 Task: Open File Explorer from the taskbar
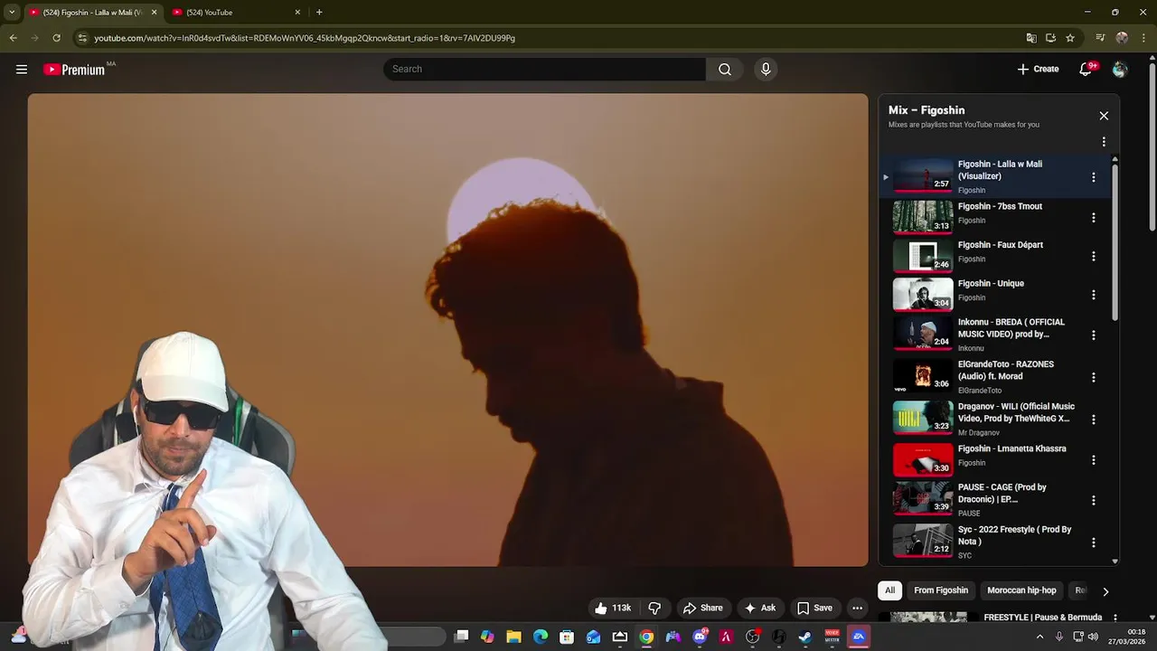click(513, 637)
